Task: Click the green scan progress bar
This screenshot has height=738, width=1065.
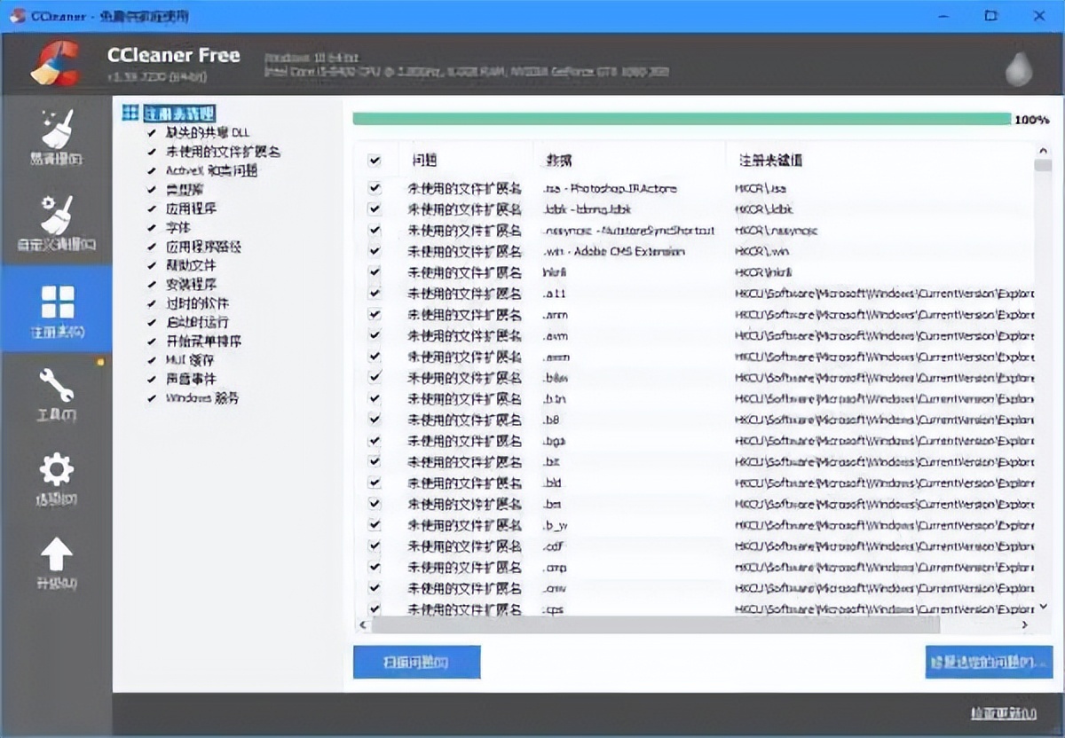Action: coord(682,119)
